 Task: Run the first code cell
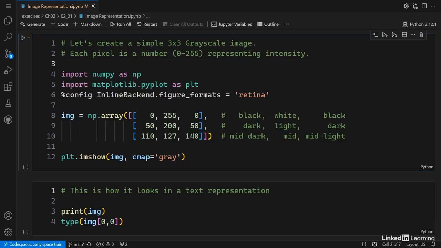pyautogui.click(x=23, y=38)
